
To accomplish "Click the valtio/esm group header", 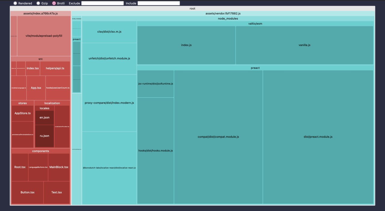I will click(x=255, y=23).
